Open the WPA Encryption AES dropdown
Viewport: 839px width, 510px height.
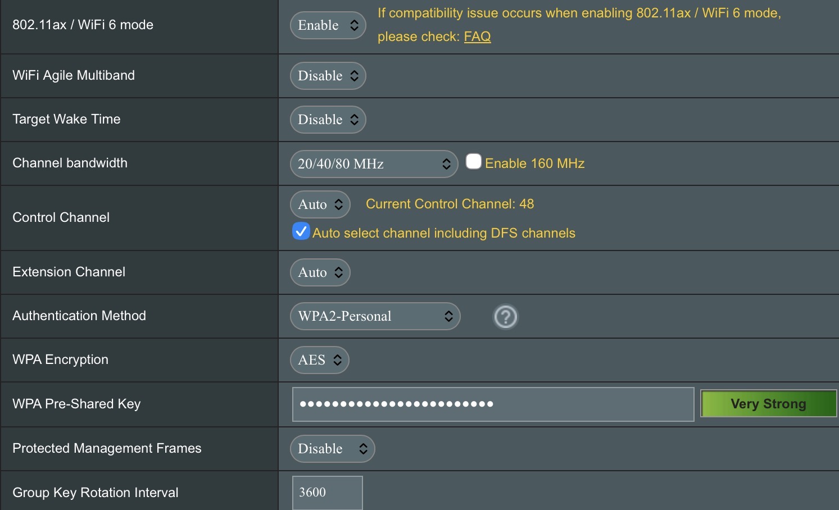coord(320,360)
